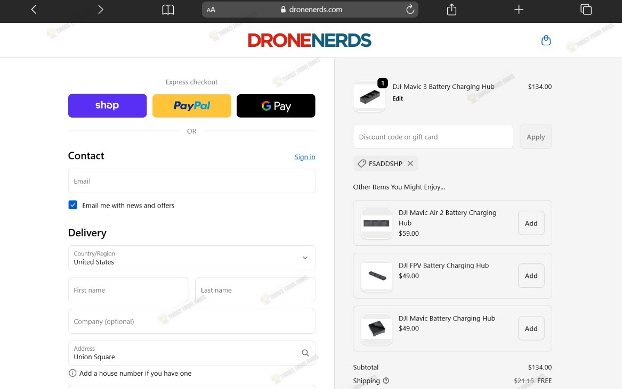Click the item quantity badge 1
The height and width of the screenshot is (389, 622).
tap(382, 83)
